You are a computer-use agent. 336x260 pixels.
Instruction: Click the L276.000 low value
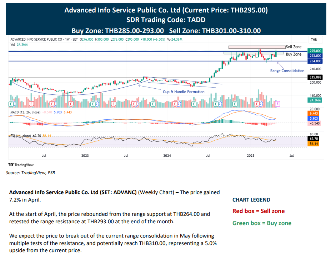(x=117, y=39)
